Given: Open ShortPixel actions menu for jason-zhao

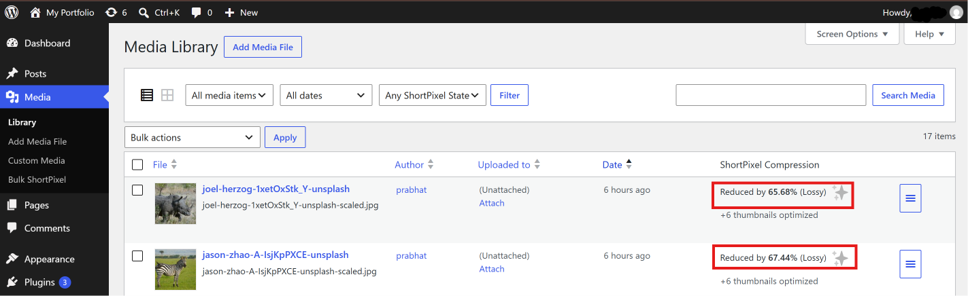Looking at the screenshot, I should click(910, 264).
